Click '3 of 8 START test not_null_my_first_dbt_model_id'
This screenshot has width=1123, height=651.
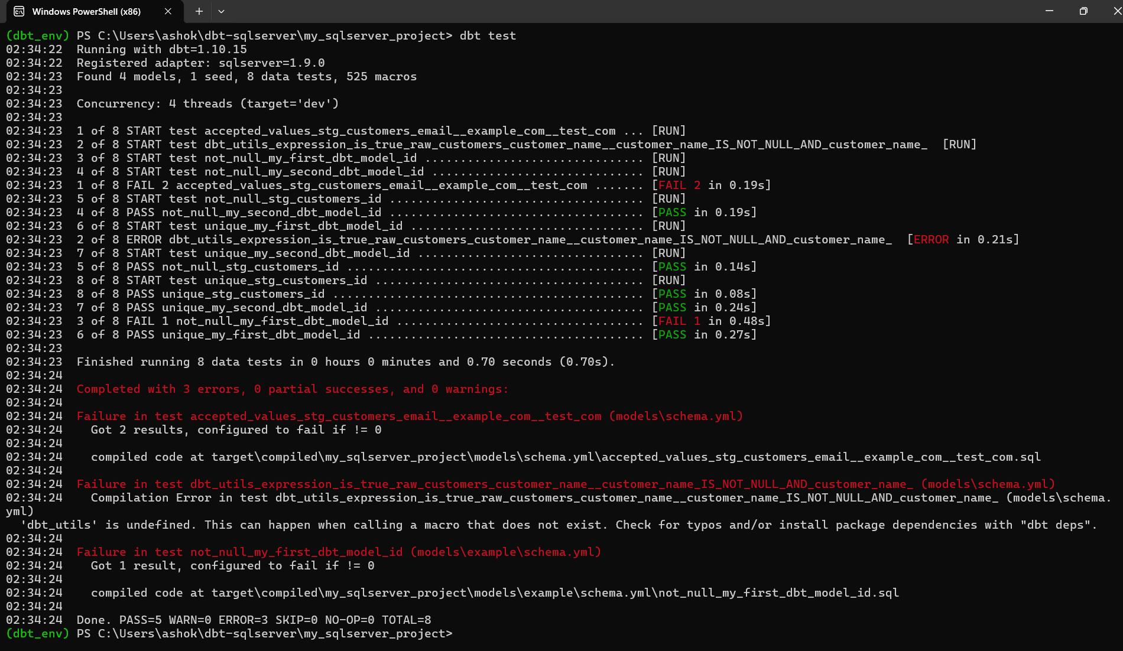point(246,158)
